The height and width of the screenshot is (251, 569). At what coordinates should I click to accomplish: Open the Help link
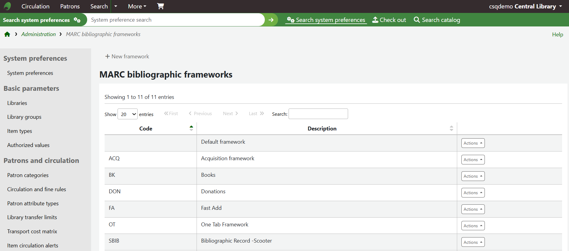(x=557, y=35)
